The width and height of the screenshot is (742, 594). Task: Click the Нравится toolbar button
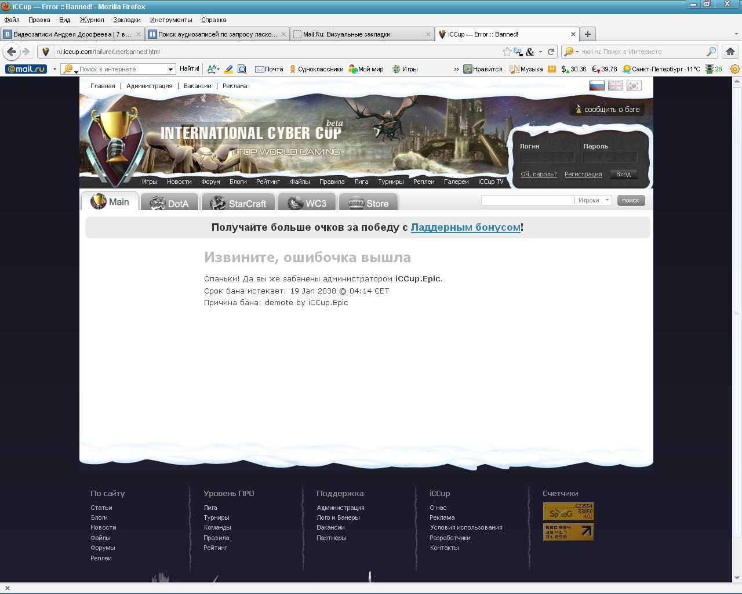pyautogui.click(x=483, y=69)
